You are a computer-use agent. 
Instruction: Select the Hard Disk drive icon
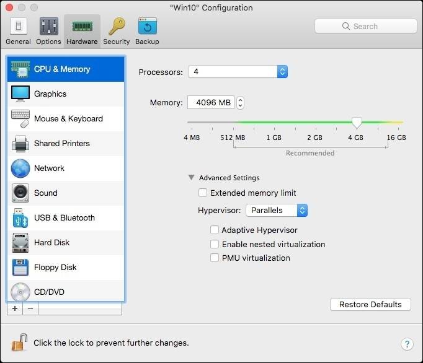(20, 243)
